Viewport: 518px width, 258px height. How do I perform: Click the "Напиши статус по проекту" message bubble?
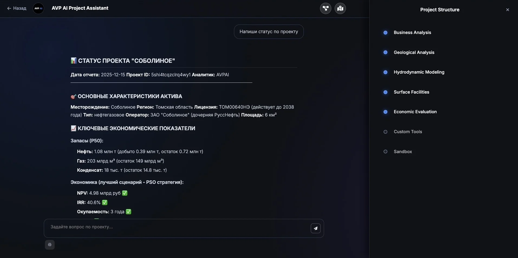click(269, 32)
